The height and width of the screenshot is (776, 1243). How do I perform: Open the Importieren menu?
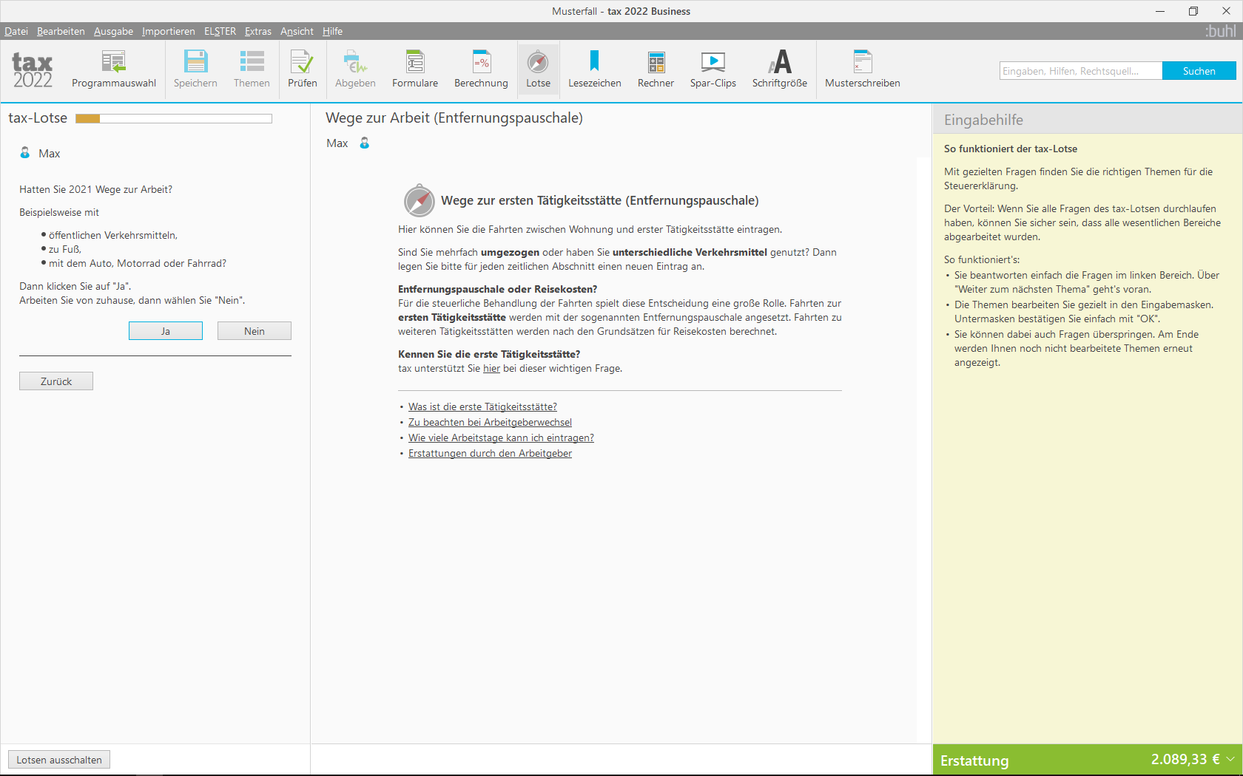tap(169, 31)
